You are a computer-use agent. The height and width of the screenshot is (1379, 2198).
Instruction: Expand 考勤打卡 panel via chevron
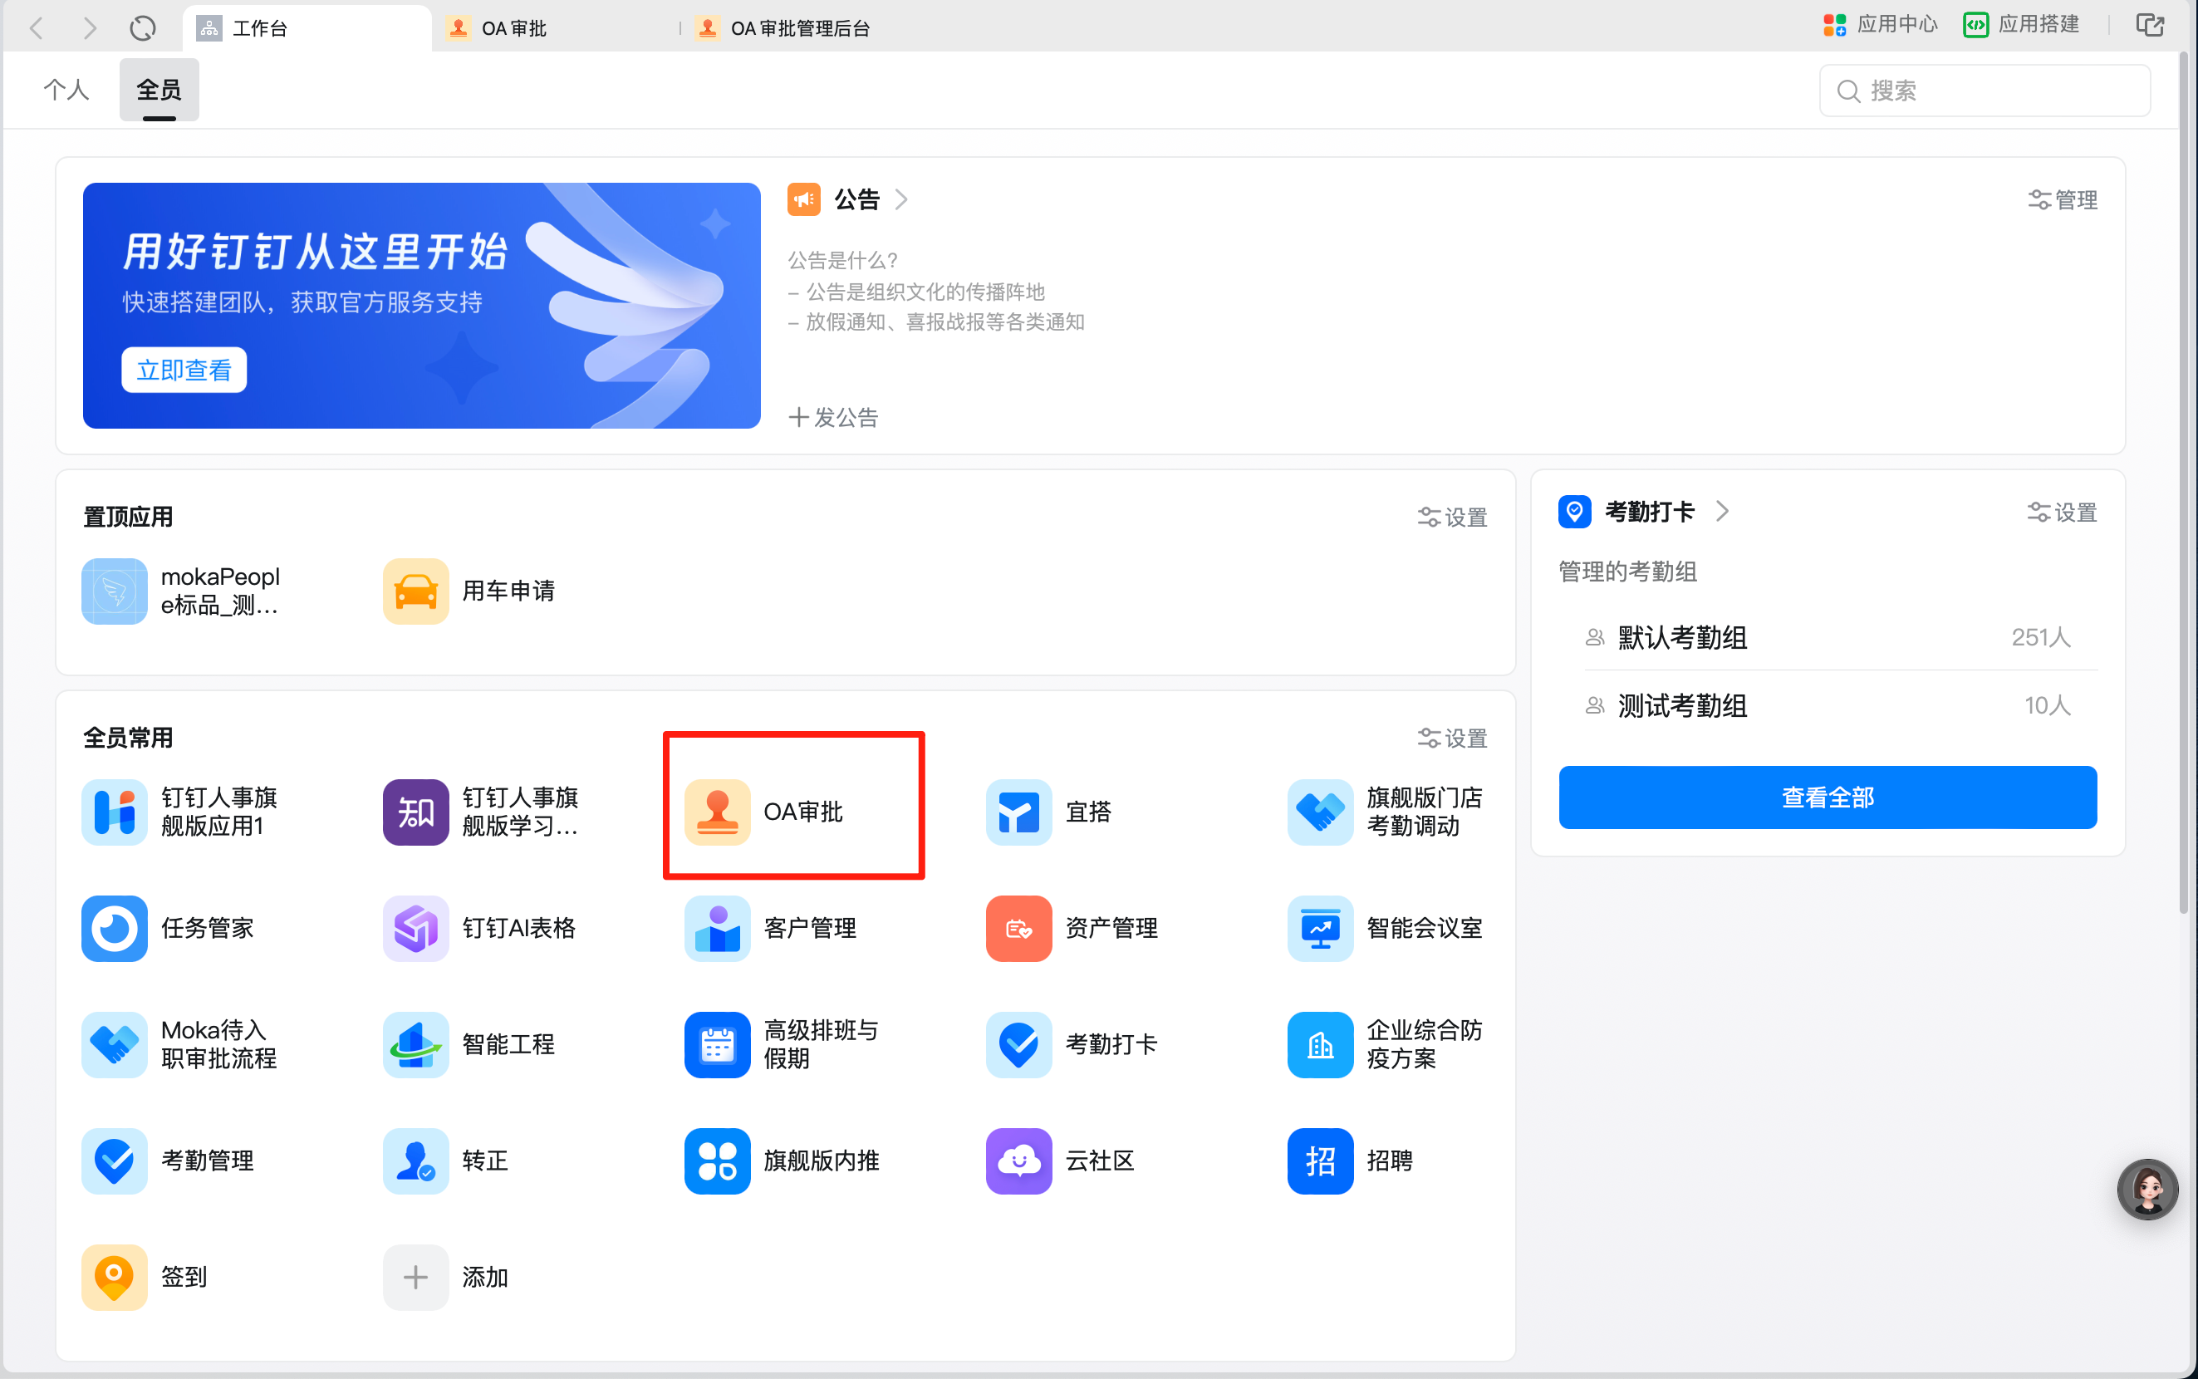pyautogui.click(x=1721, y=511)
